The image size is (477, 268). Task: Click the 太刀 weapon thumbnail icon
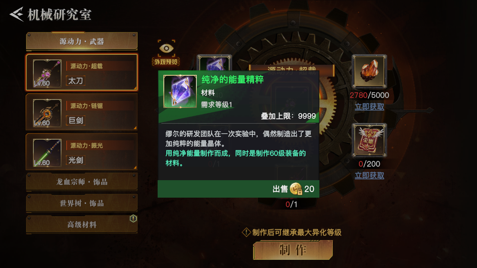point(47,74)
